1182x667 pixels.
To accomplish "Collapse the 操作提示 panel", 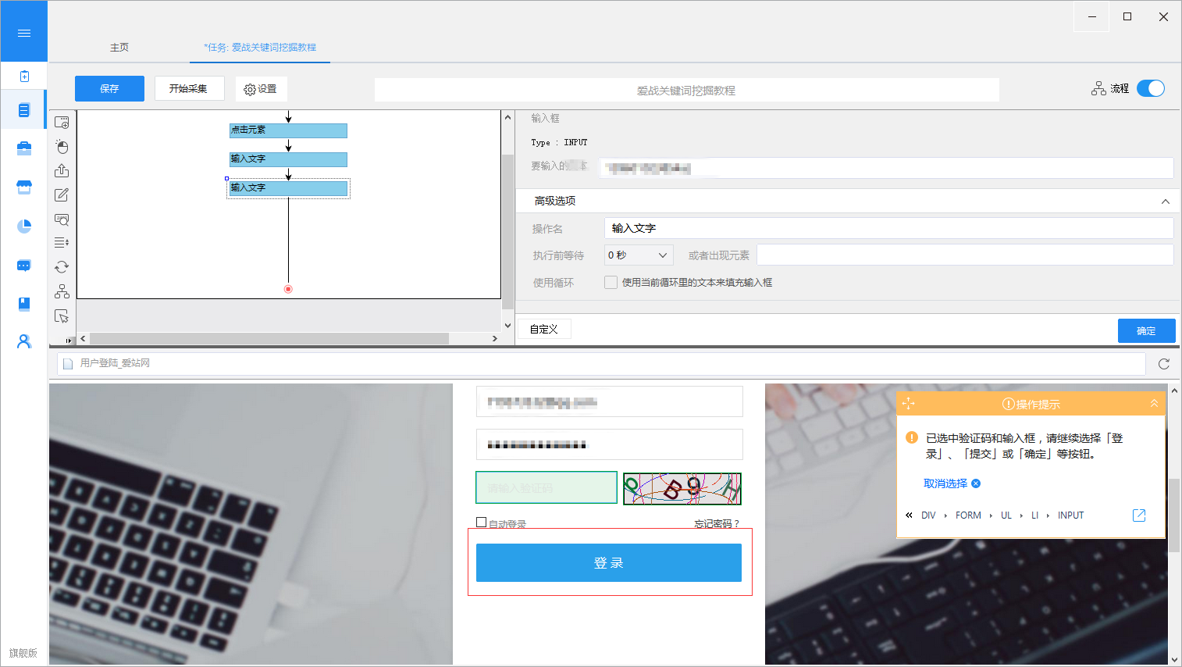I will 1154,404.
